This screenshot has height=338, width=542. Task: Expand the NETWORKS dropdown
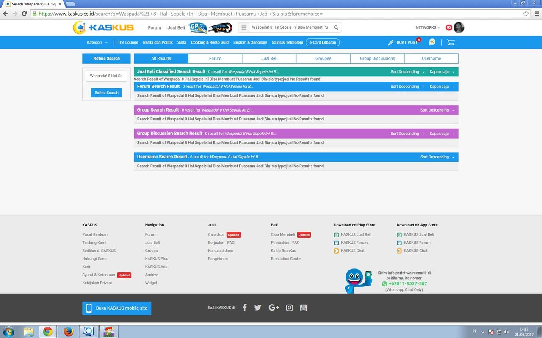click(428, 27)
